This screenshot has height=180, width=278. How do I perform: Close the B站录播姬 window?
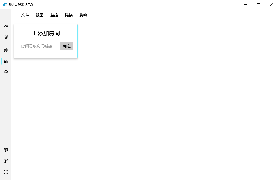pos(271,5)
